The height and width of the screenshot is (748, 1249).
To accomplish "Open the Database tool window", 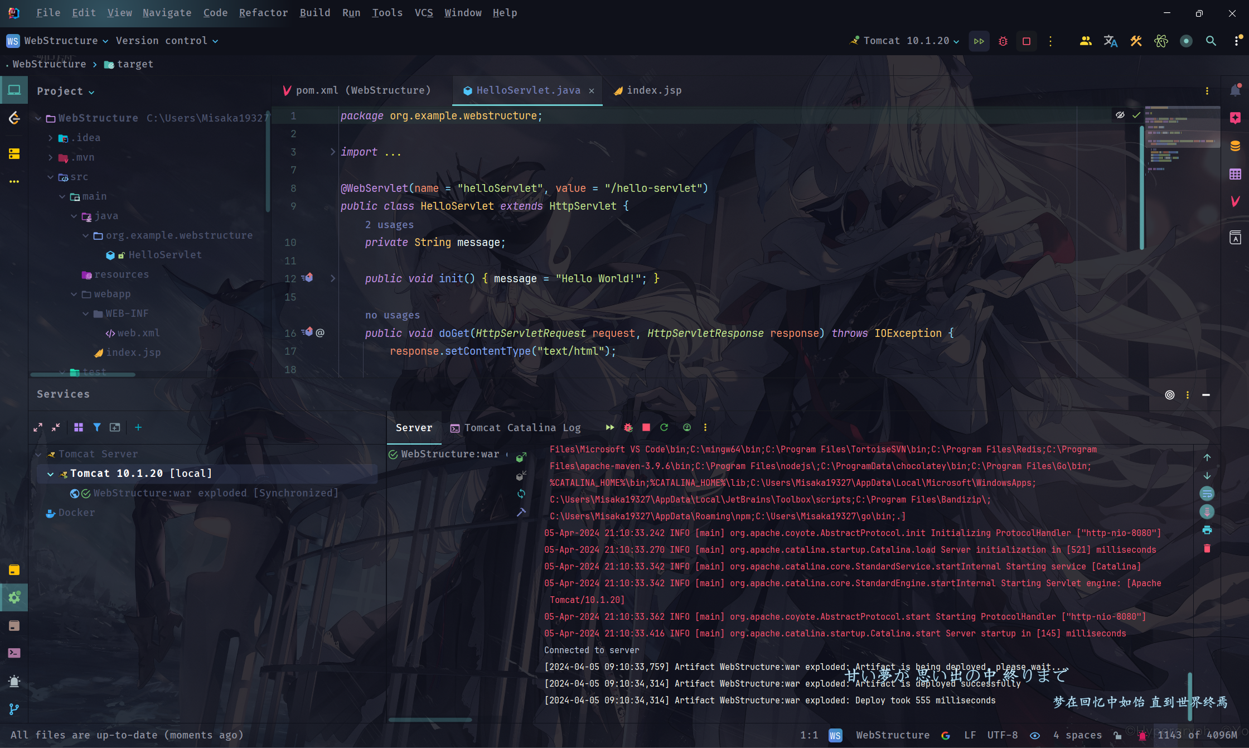I will click(x=1235, y=146).
